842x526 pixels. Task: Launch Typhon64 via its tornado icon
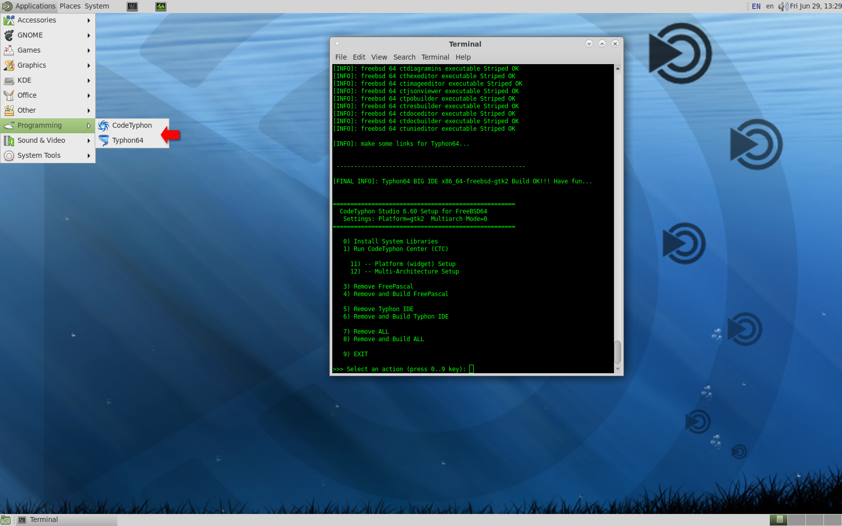point(104,140)
